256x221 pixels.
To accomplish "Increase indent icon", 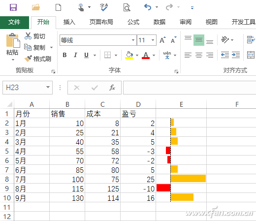I will (x=236, y=55).
